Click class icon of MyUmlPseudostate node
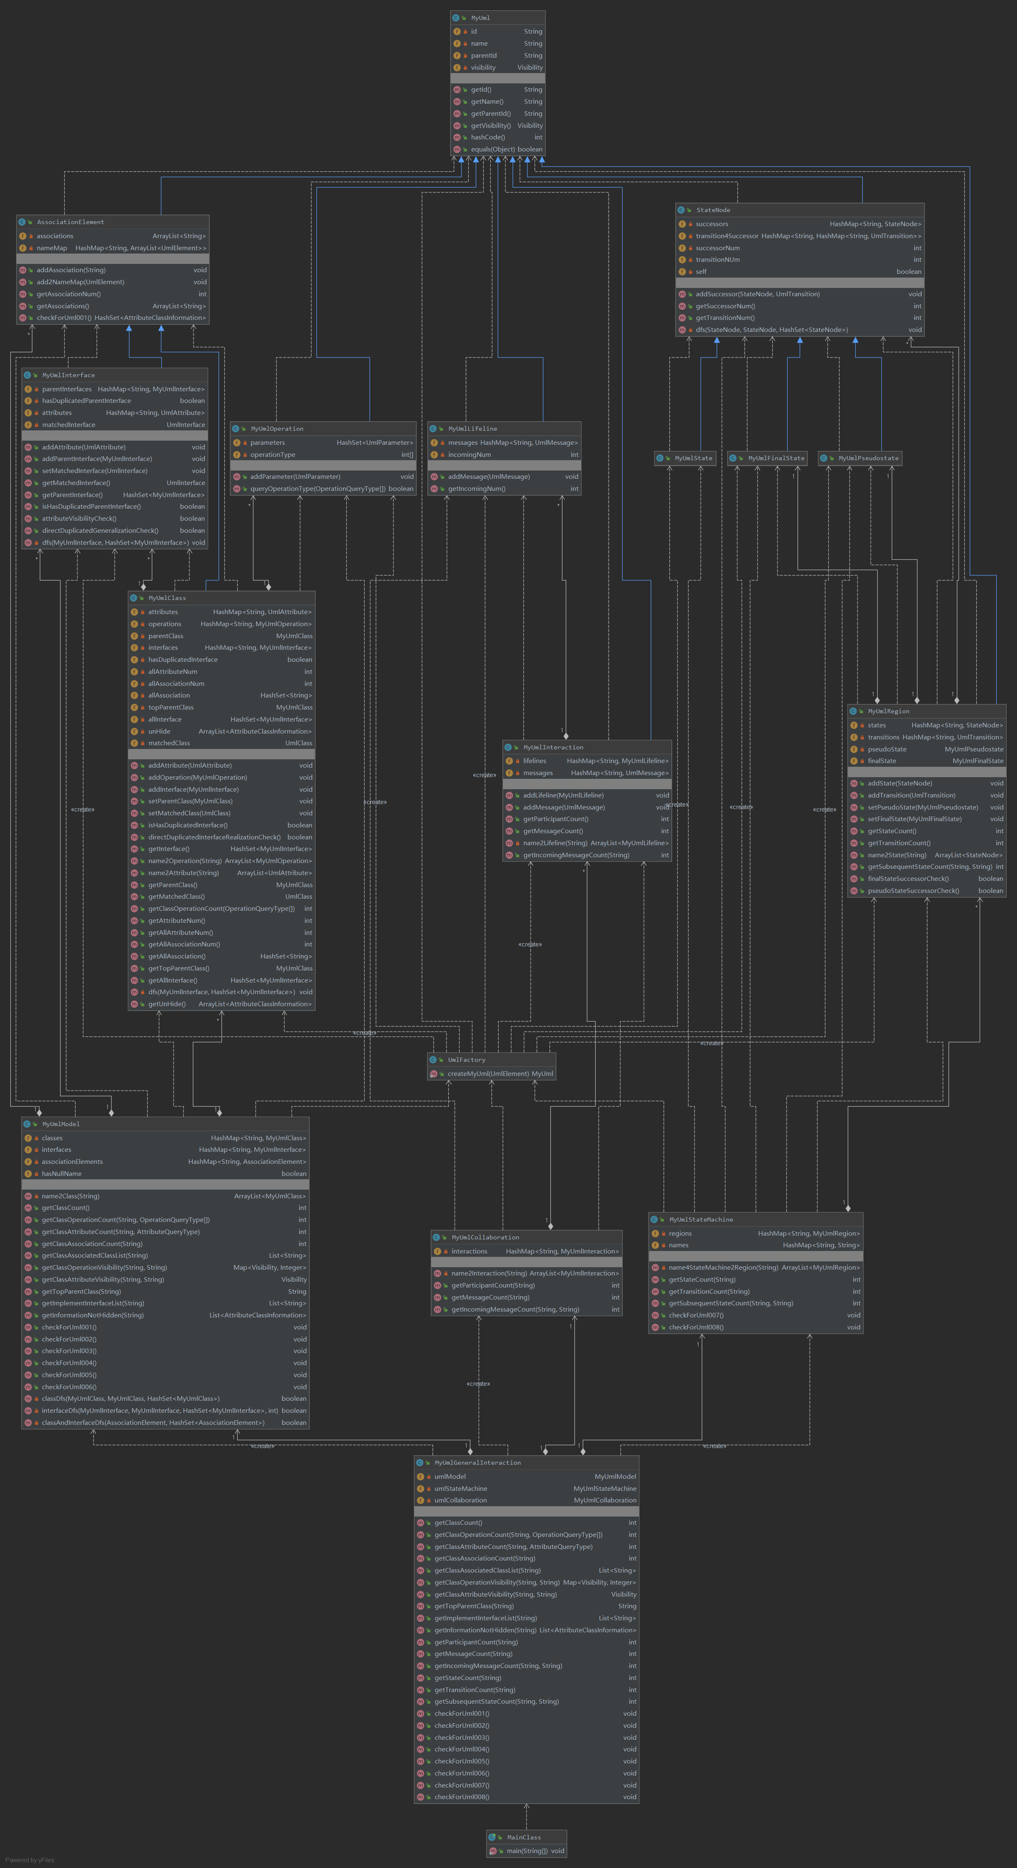This screenshot has width=1017, height=1868. (x=823, y=458)
